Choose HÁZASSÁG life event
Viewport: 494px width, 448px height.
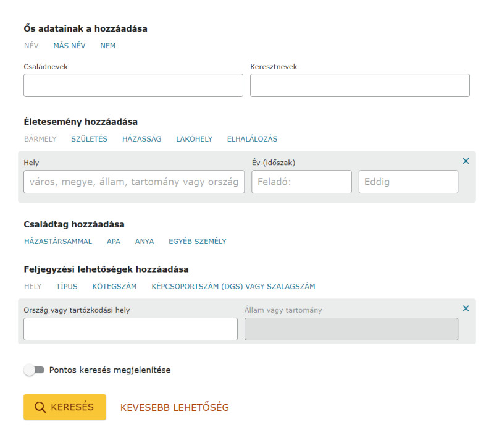coord(142,139)
